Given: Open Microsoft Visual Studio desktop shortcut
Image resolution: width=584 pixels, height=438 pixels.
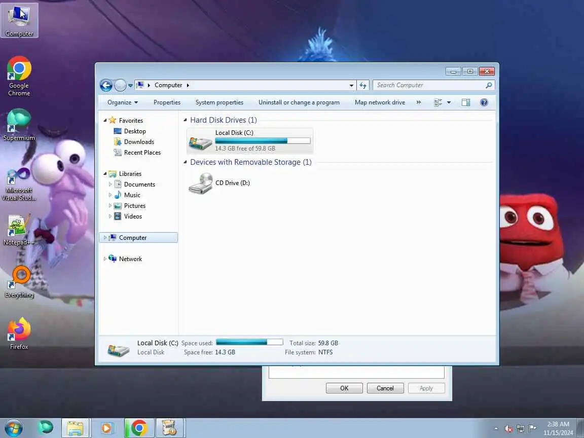Looking at the screenshot, I should [x=19, y=184].
